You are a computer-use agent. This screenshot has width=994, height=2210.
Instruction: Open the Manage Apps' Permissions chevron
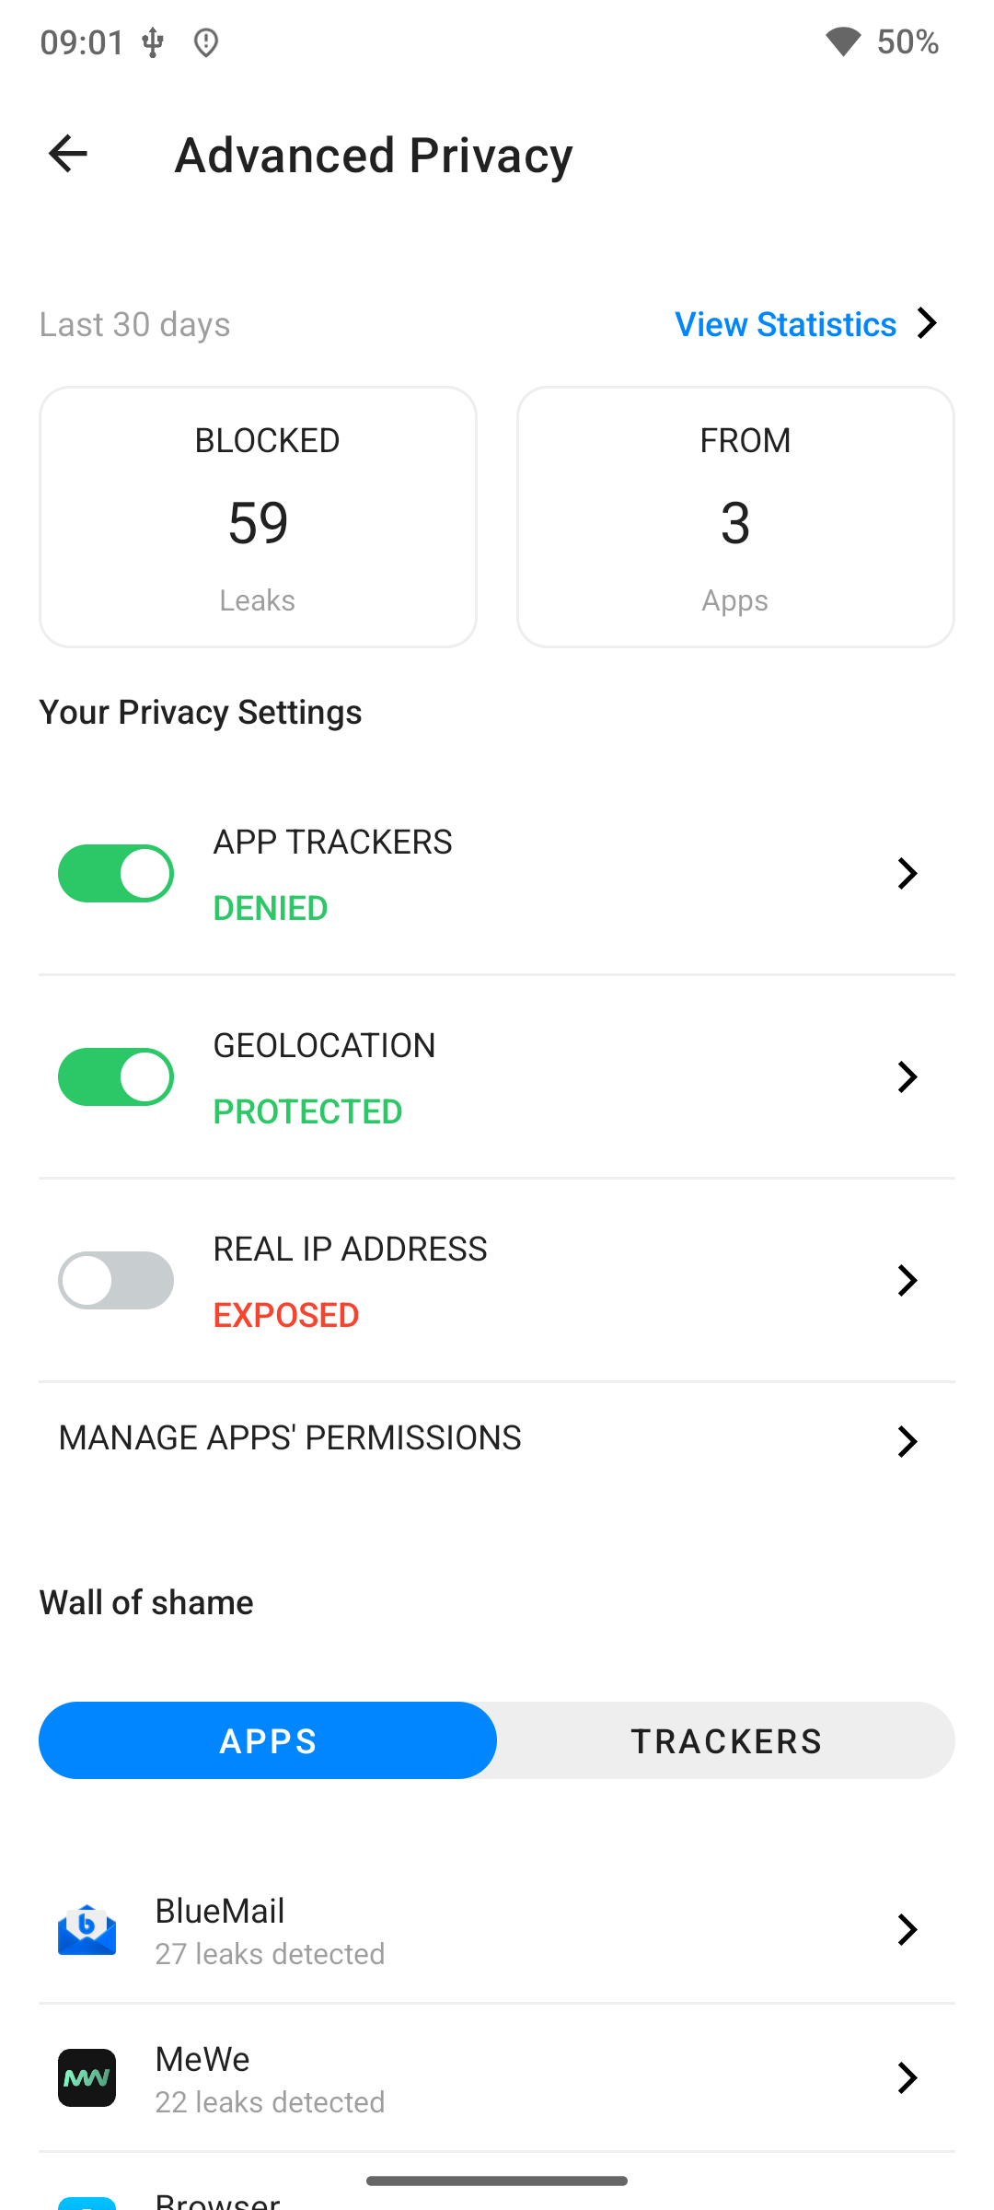tap(907, 1441)
